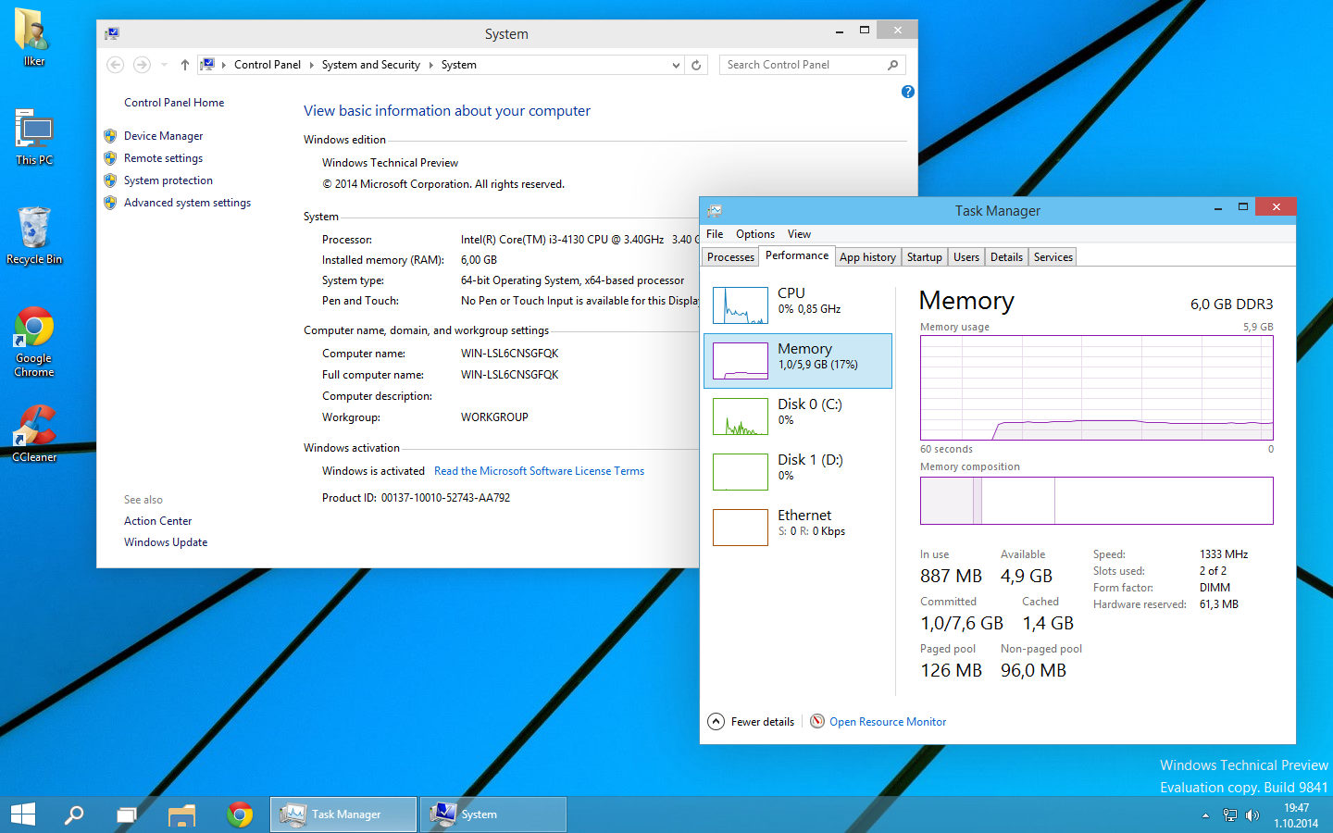
Task: Open Task Manager View menu
Action: tap(799, 234)
